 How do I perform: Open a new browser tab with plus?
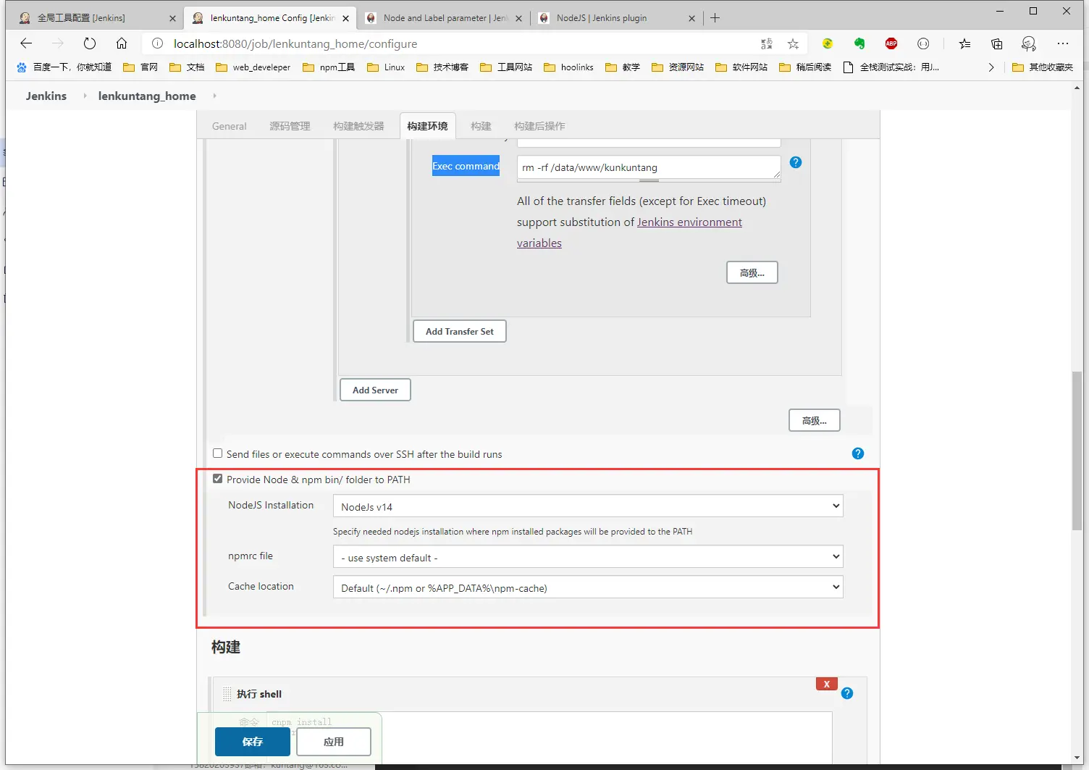(715, 17)
